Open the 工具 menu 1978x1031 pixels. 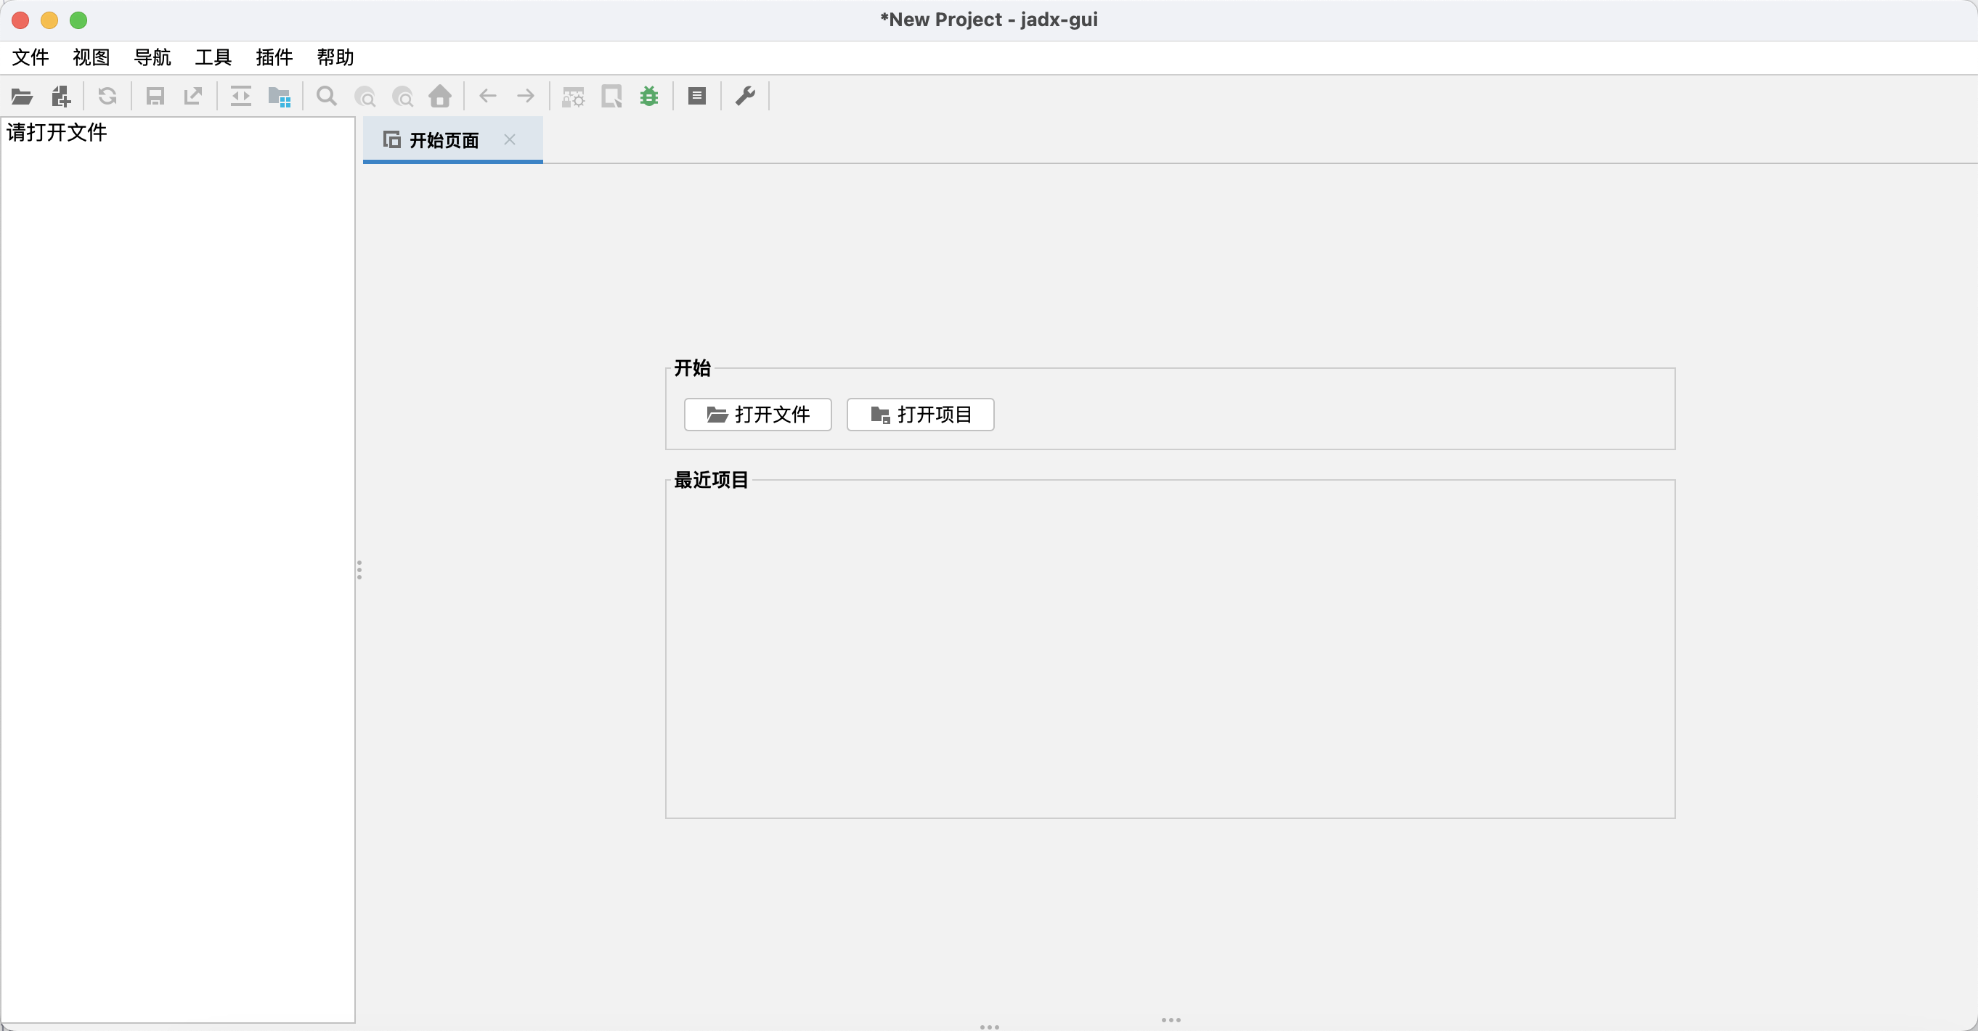pyautogui.click(x=213, y=57)
